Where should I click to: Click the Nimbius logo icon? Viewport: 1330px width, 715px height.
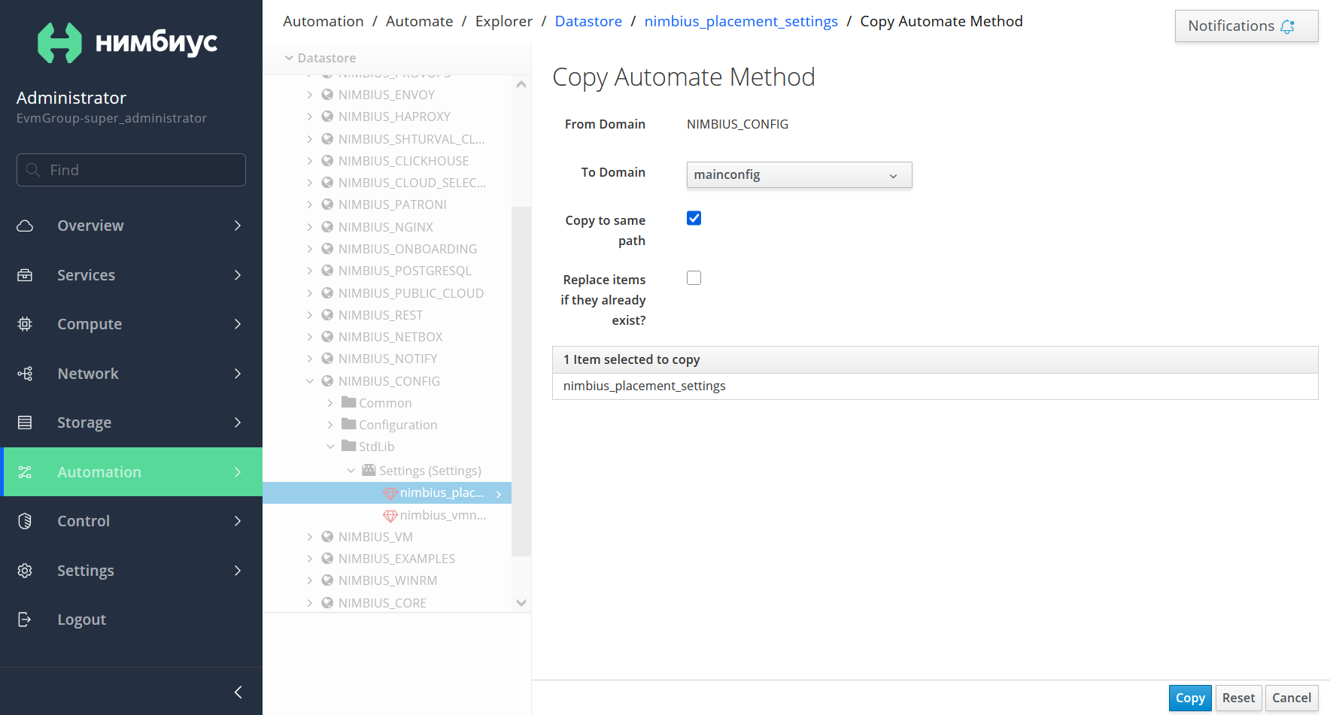59,43
